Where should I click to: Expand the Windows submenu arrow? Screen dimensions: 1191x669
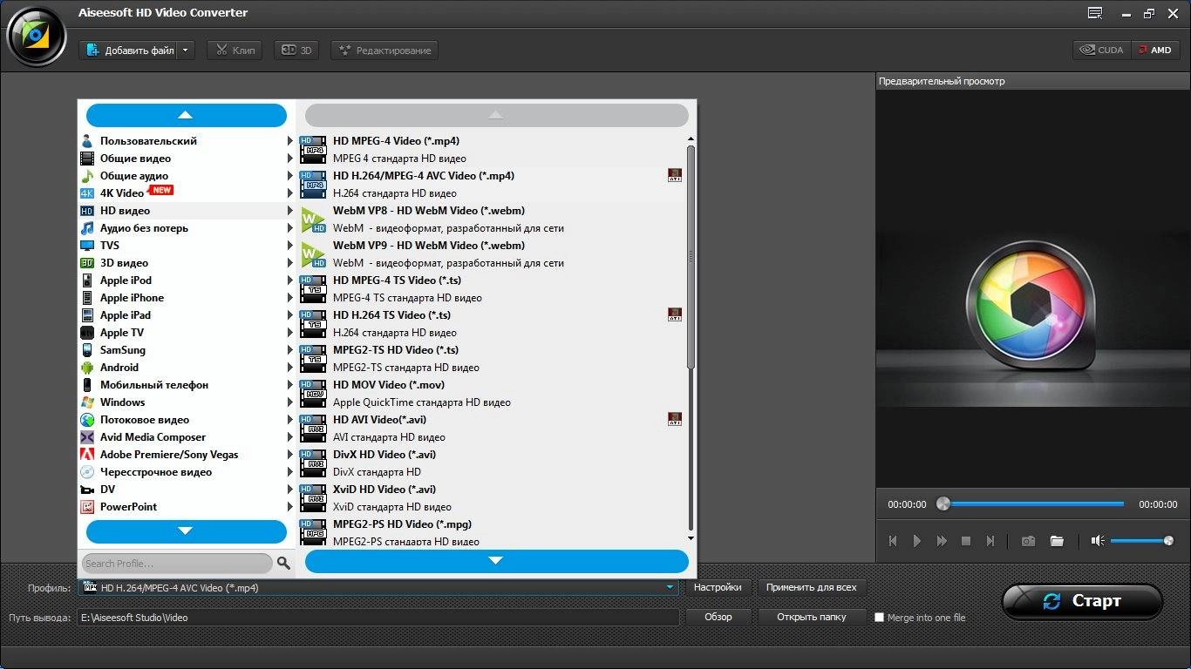tap(290, 402)
